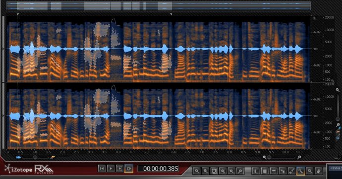The image size is (342, 179).
Task: Select the zoom tool beside the hand
Action: [x=309, y=171]
